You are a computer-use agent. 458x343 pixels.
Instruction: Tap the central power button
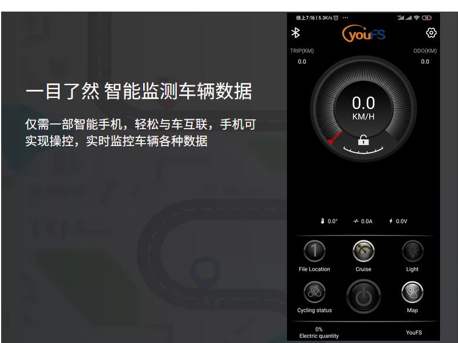point(364,297)
